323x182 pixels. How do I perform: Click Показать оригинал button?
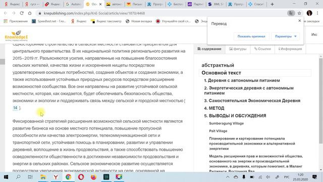point(251,36)
